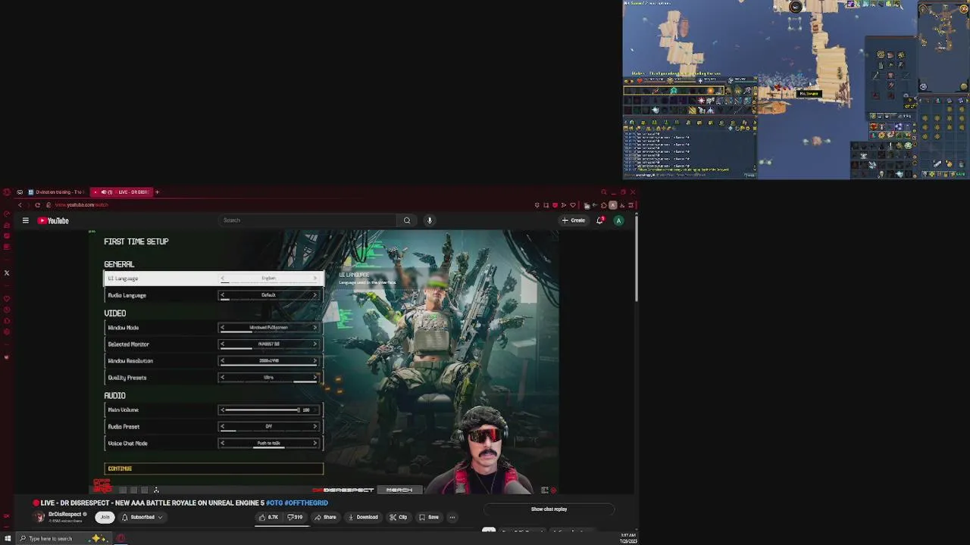This screenshot has width=970, height=545.
Task: Submit search with the magnifier icon
Action: [x=407, y=220]
